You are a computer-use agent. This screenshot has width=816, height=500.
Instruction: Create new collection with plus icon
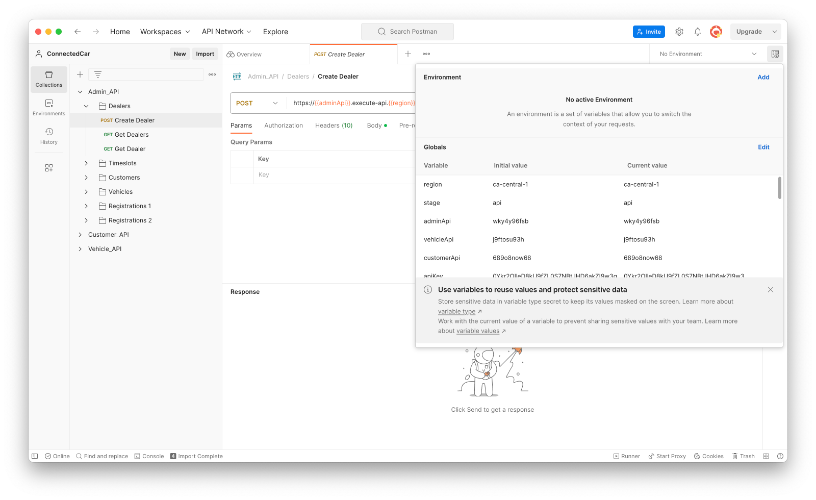80,74
